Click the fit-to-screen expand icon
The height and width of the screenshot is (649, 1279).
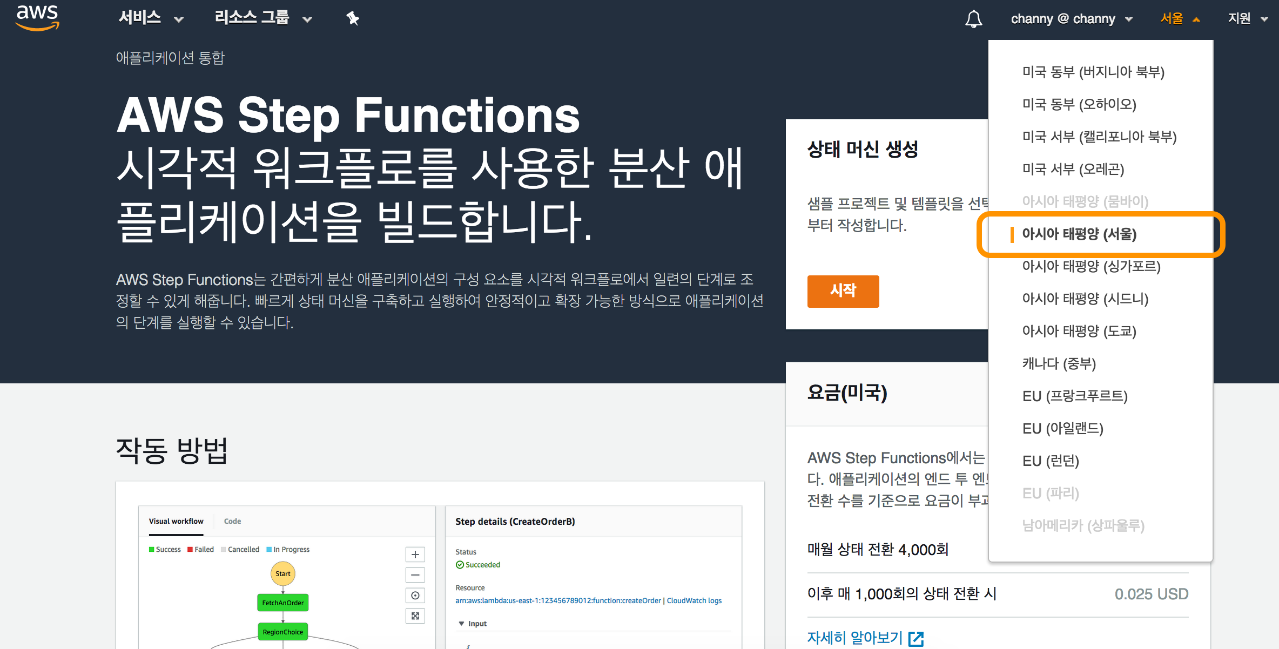415,616
